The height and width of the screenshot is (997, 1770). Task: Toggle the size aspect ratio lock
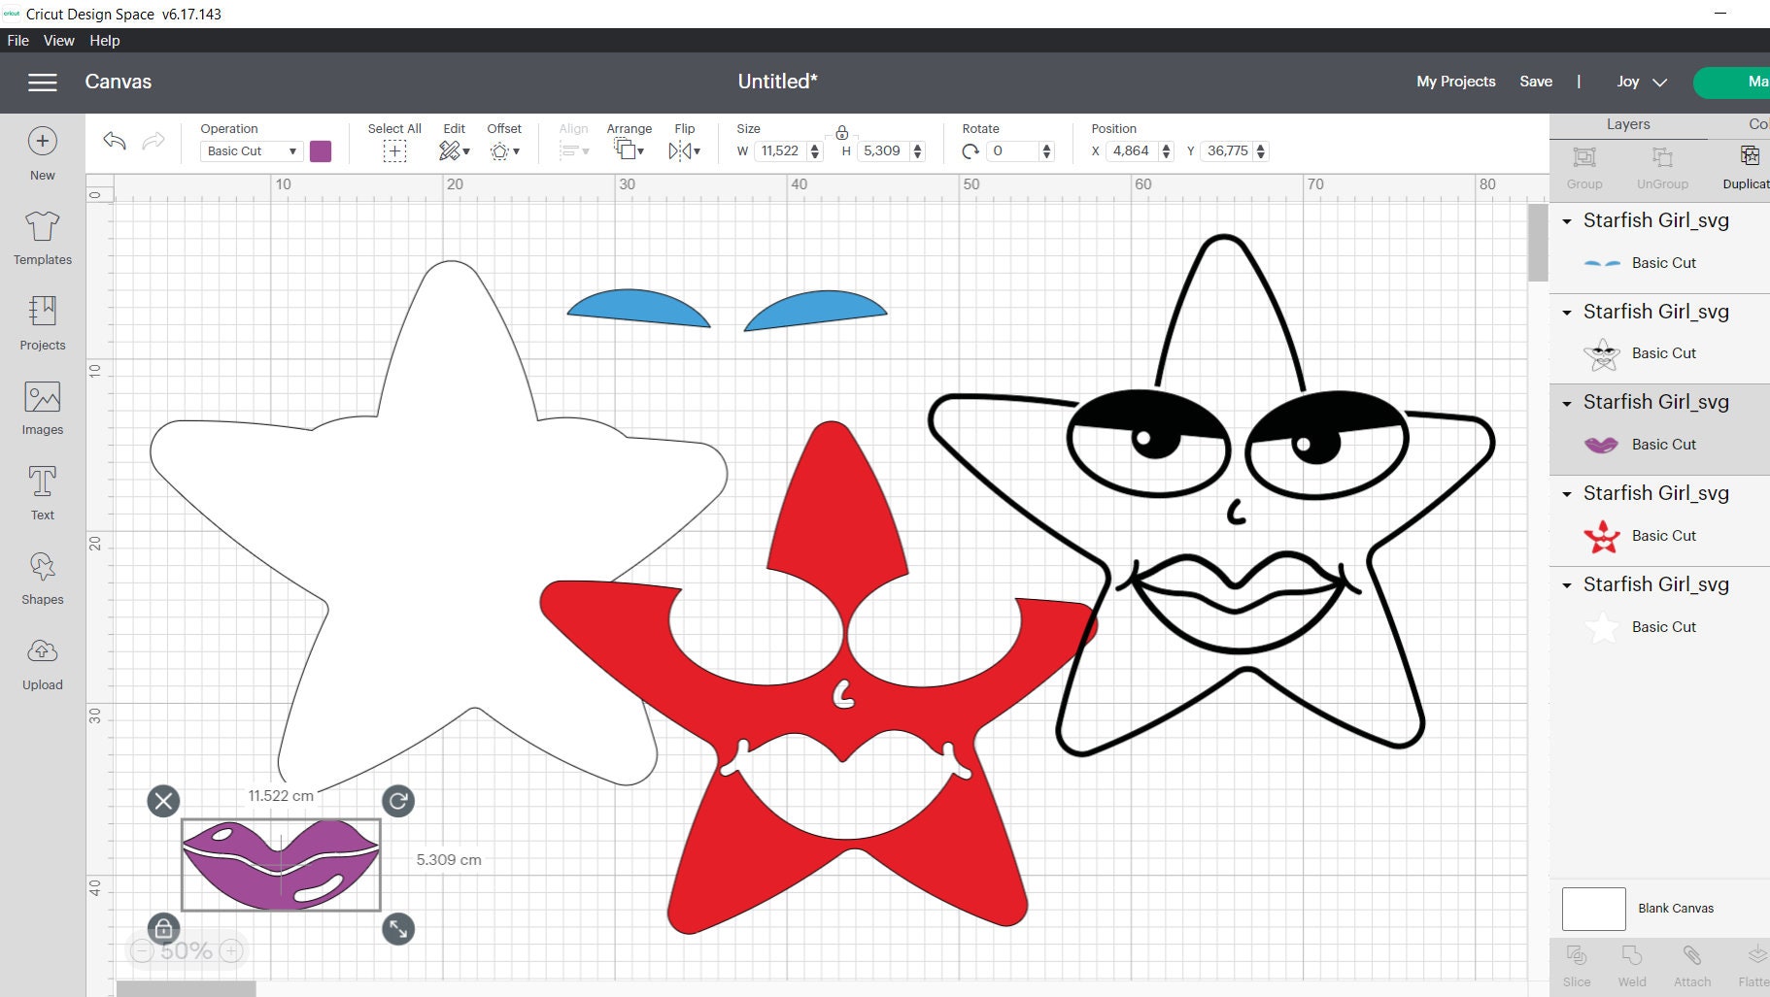tap(841, 132)
